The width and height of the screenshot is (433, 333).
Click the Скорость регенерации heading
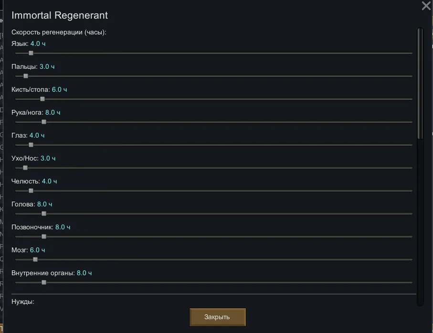[x=59, y=32]
